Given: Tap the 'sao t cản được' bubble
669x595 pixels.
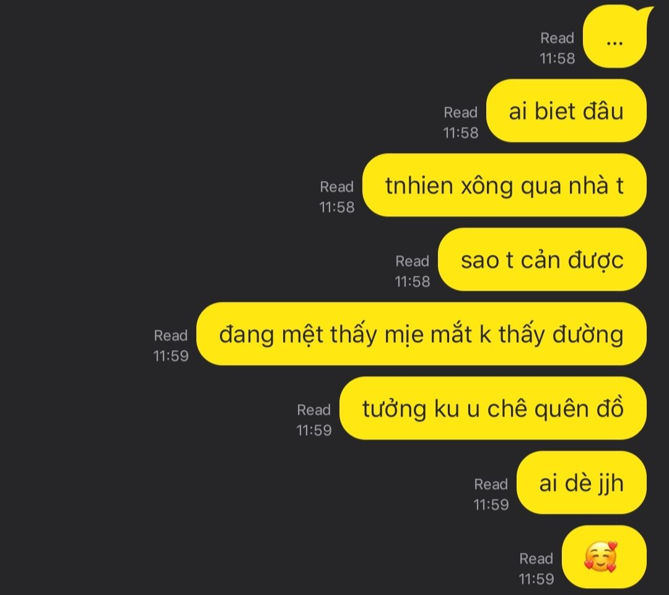Looking at the screenshot, I should 542,259.
